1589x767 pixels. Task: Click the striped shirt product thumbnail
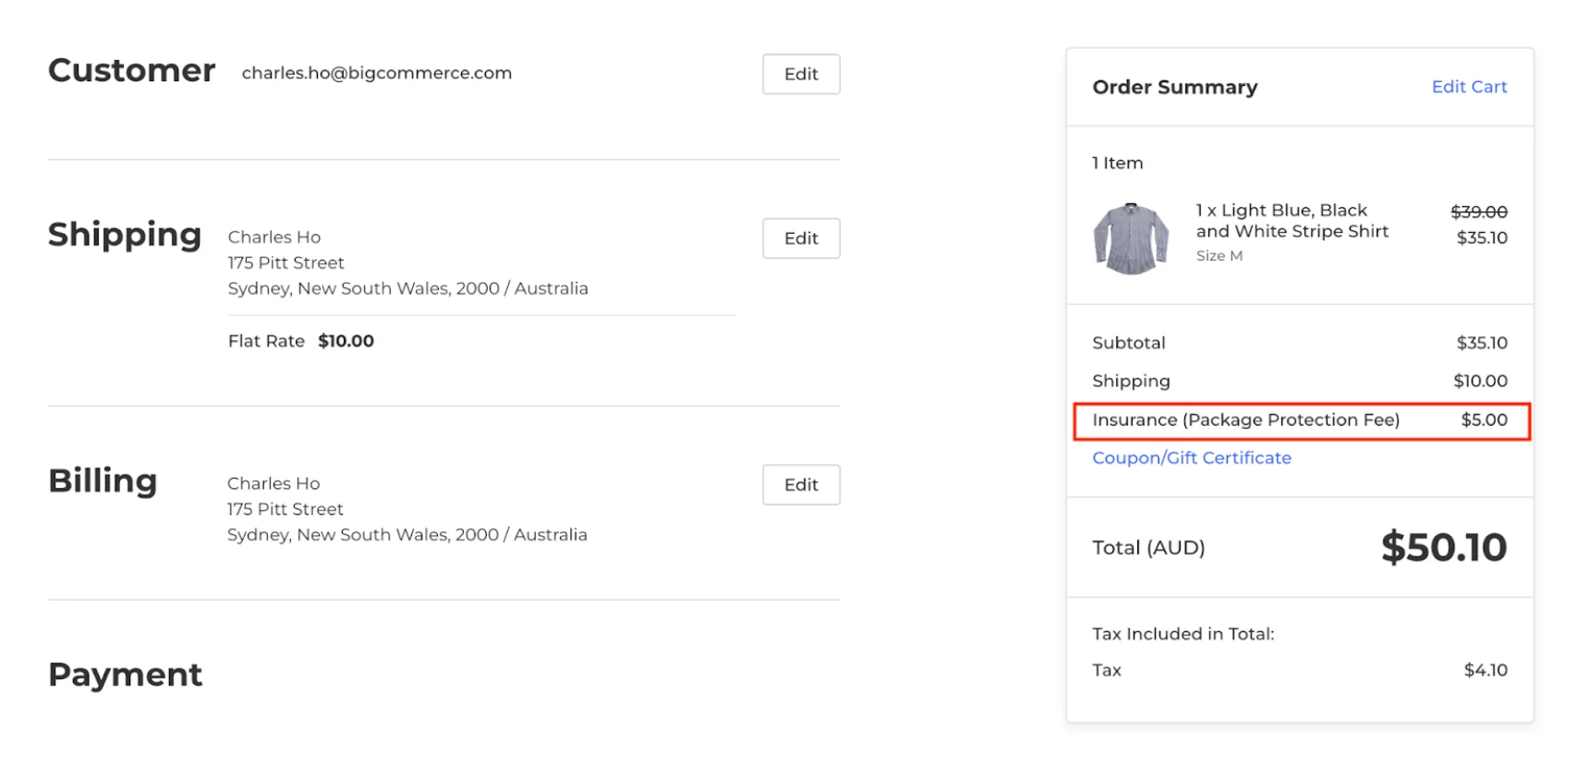pyautogui.click(x=1131, y=238)
